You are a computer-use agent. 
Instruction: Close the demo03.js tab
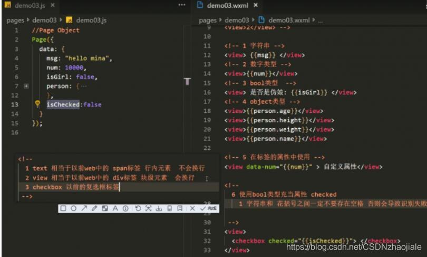click(x=53, y=5)
